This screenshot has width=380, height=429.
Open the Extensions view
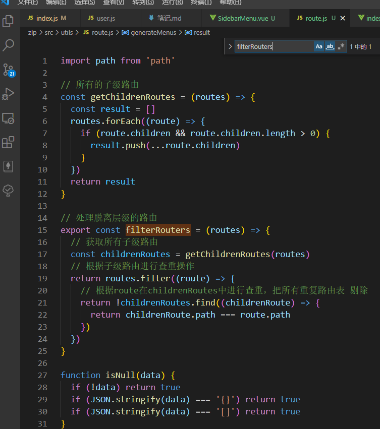click(x=8, y=142)
